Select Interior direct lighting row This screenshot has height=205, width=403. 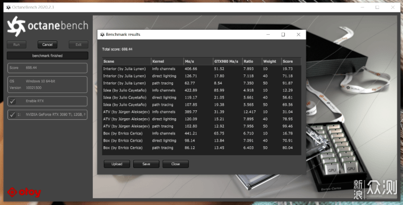point(201,76)
